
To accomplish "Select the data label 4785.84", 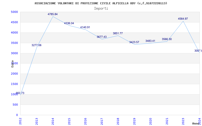I will coord(53,14).
